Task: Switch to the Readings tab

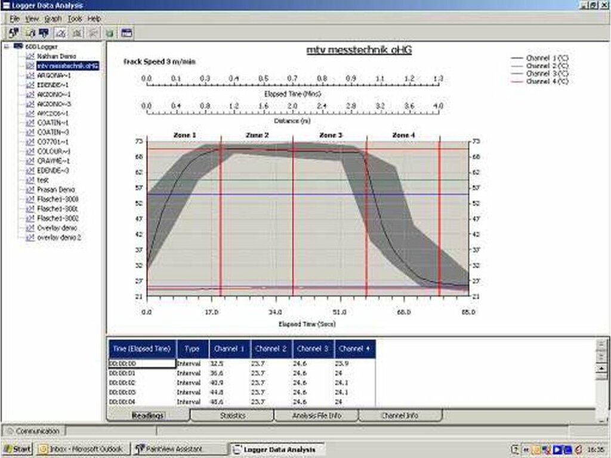Action: pos(148,415)
